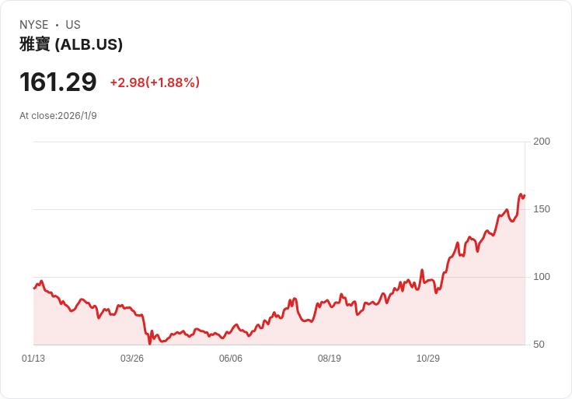Click the 150 y-axis label
The width and height of the screenshot is (572, 399).
pos(542,209)
